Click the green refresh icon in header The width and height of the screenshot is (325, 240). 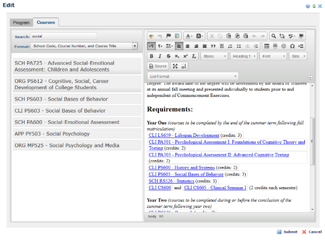[x=314, y=6]
